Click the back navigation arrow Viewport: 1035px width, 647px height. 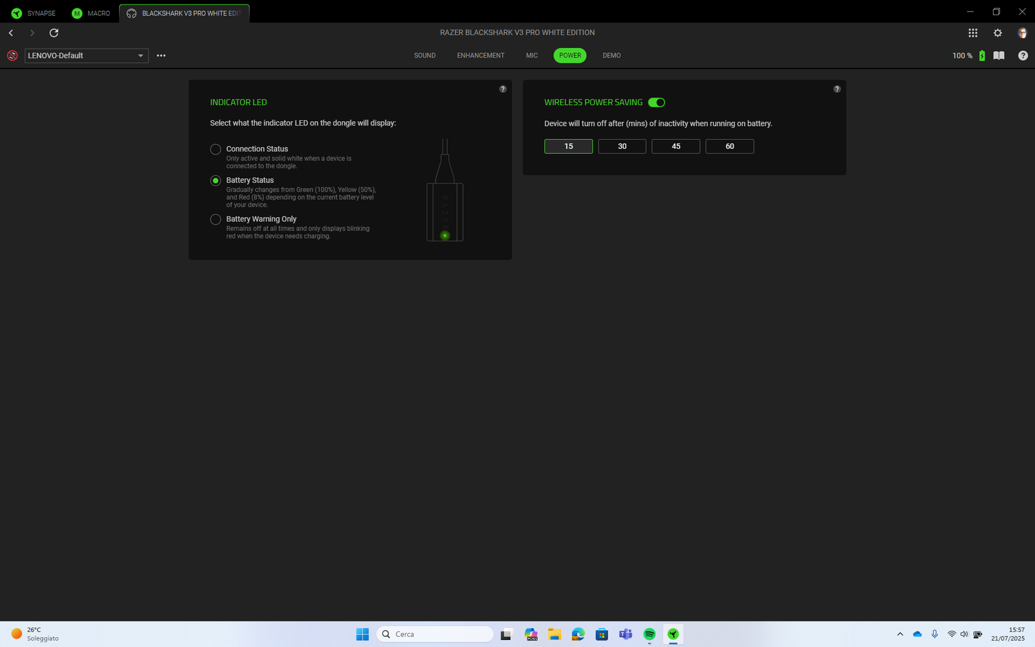click(x=11, y=33)
